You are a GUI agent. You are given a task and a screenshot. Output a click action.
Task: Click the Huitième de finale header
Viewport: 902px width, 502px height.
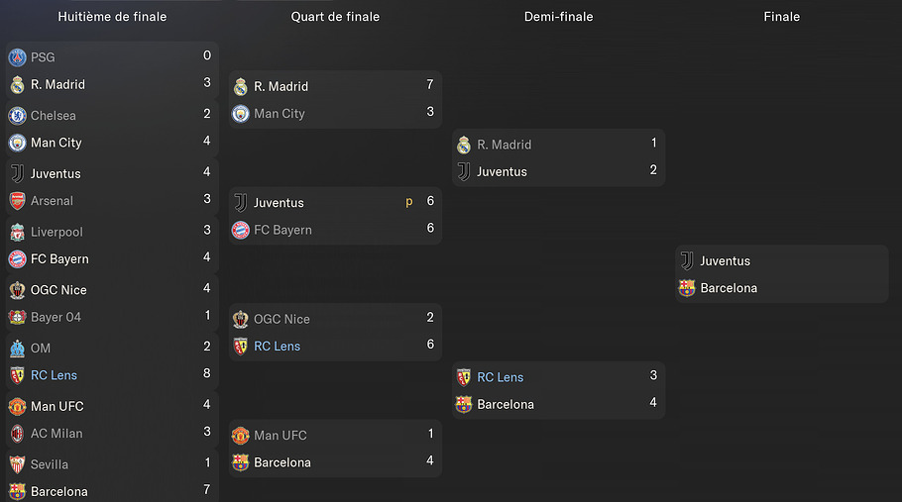[x=112, y=17]
